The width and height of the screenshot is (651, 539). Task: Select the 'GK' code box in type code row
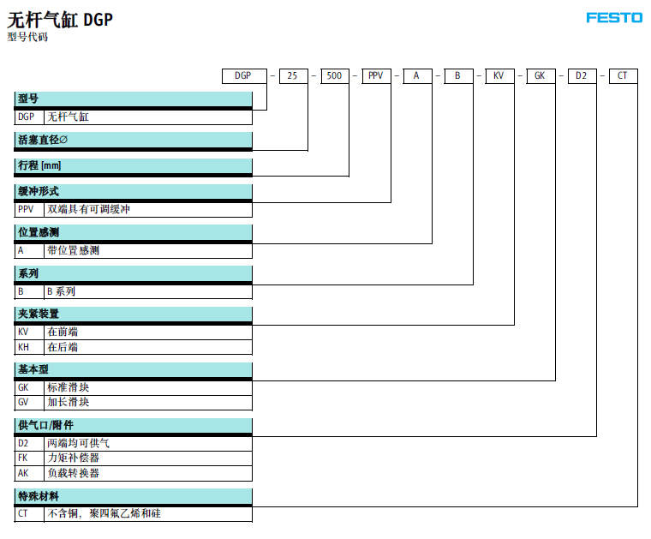541,76
